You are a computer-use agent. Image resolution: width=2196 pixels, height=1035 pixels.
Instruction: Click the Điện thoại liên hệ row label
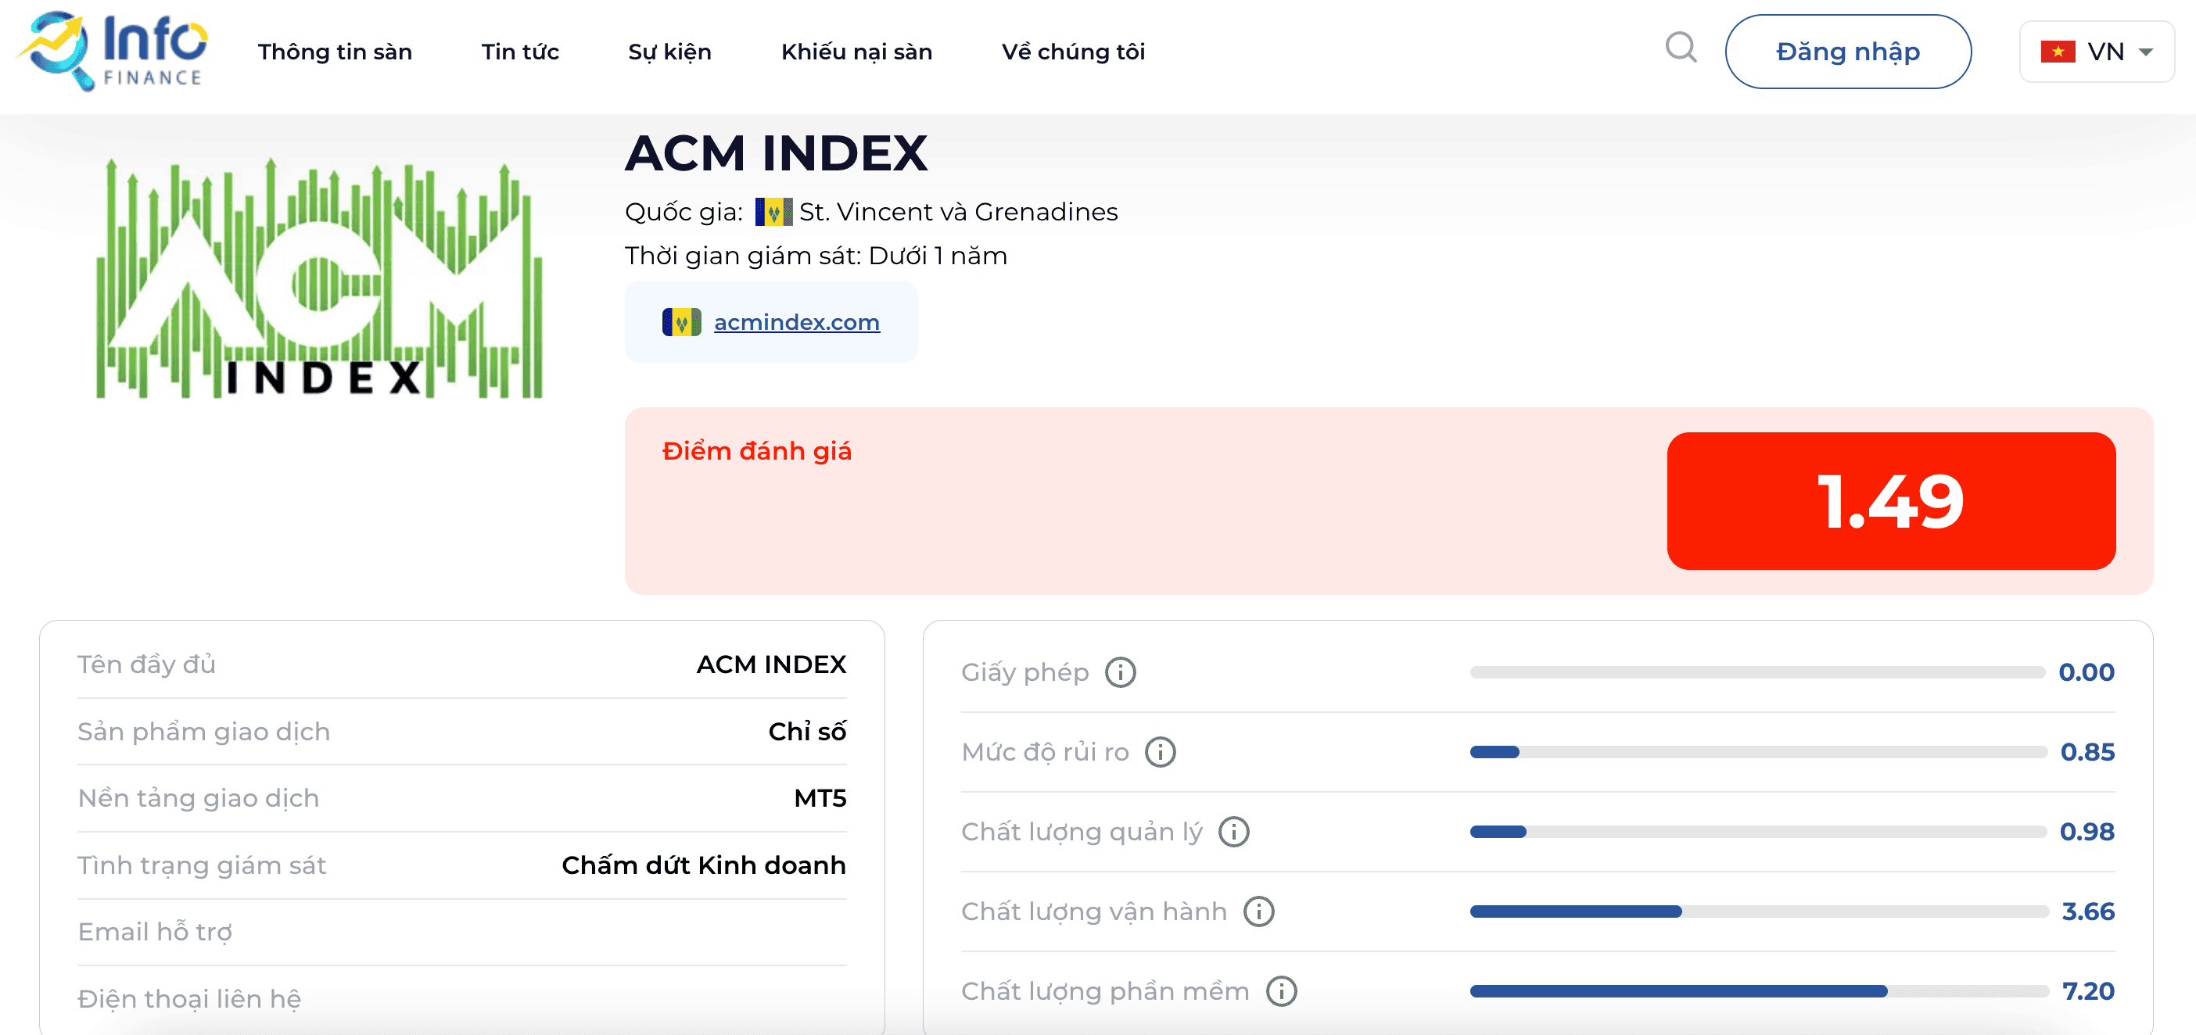[189, 997]
